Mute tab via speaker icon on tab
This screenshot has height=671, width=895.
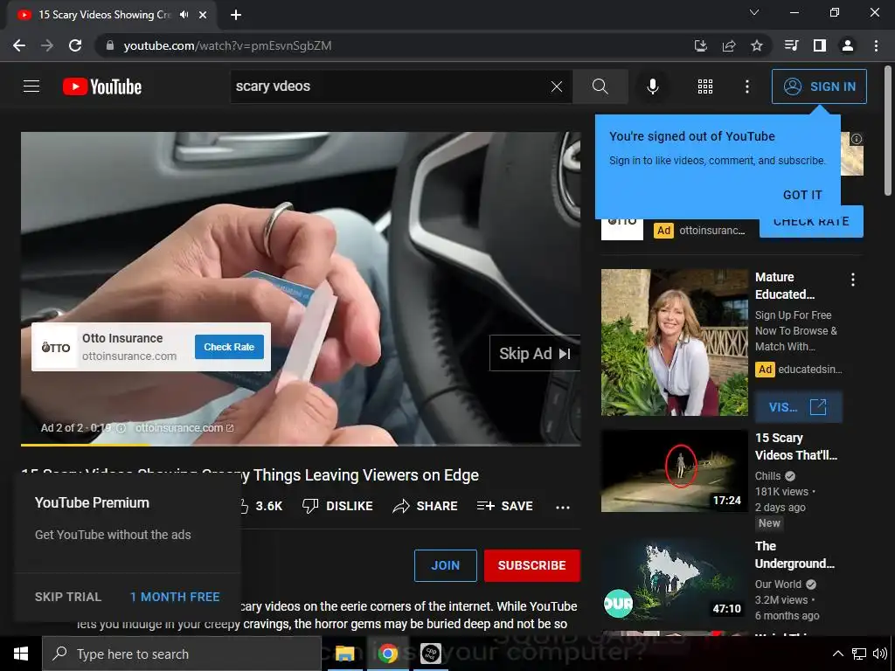click(184, 15)
